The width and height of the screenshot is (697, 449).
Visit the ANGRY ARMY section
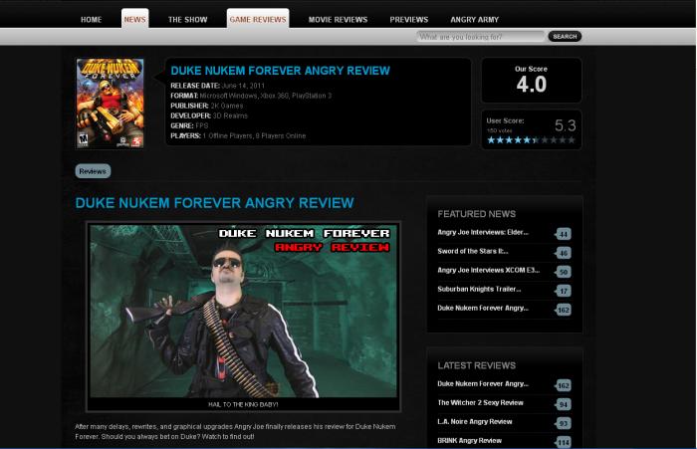[474, 20]
